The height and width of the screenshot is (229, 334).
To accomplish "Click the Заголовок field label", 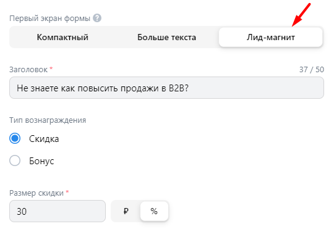I will (x=28, y=70).
